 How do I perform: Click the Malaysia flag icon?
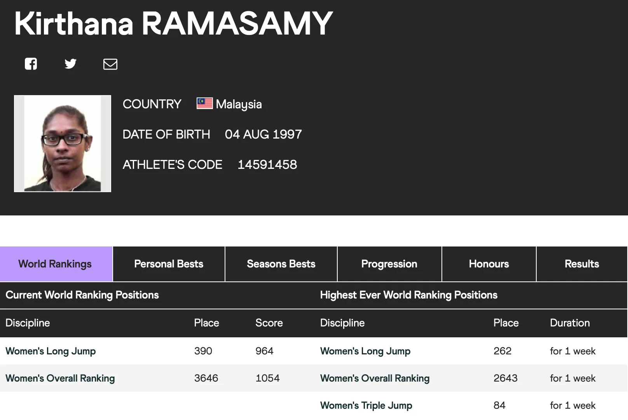204,103
